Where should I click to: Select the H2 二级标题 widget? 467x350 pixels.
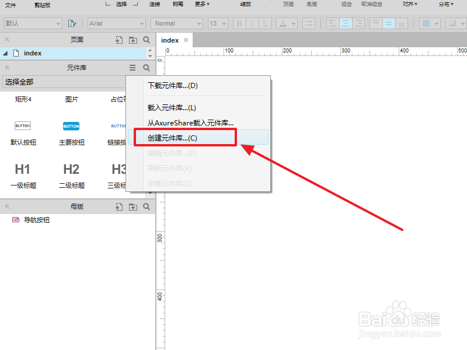coord(71,175)
